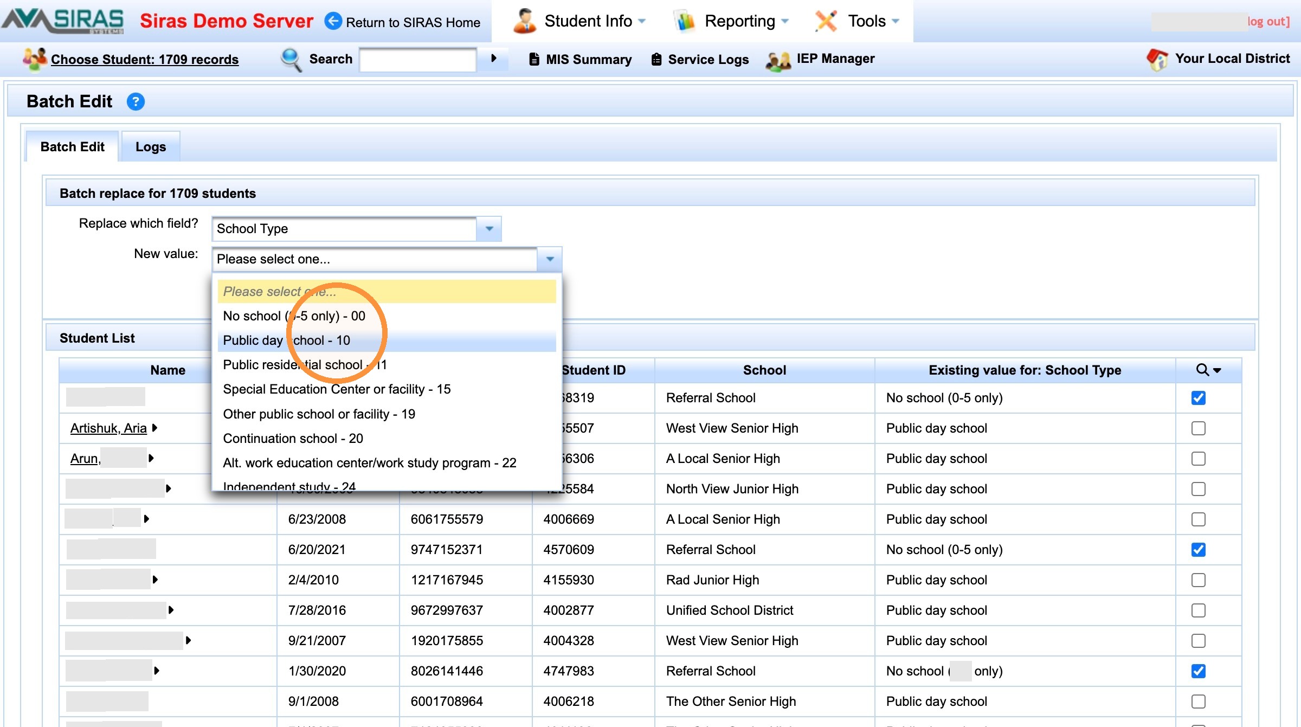Click the Service Logs clipboard icon
1301x727 pixels.
click(x=656, y=59)
